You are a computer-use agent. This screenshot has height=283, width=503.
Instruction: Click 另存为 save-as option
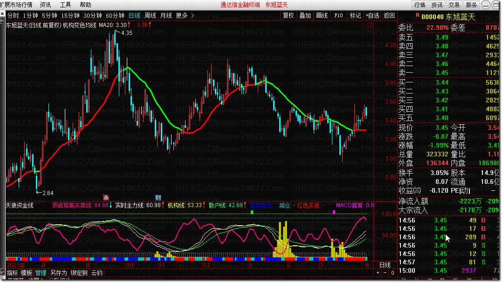click(x=58, y=273)
